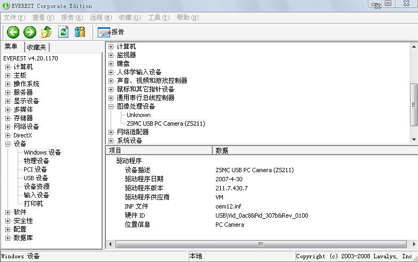
Task: Click the oem12.inf value
Action: [228, 206]
